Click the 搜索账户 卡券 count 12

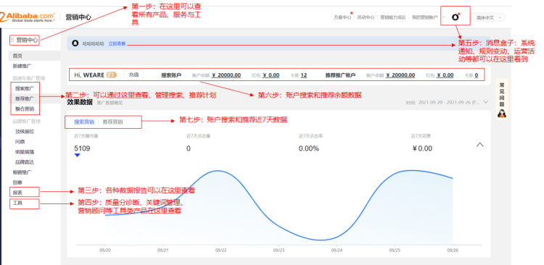click(x=304, y=75)
